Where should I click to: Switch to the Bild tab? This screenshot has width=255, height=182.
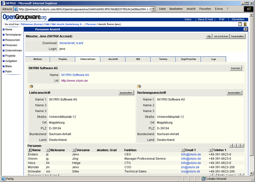(138, 59)
